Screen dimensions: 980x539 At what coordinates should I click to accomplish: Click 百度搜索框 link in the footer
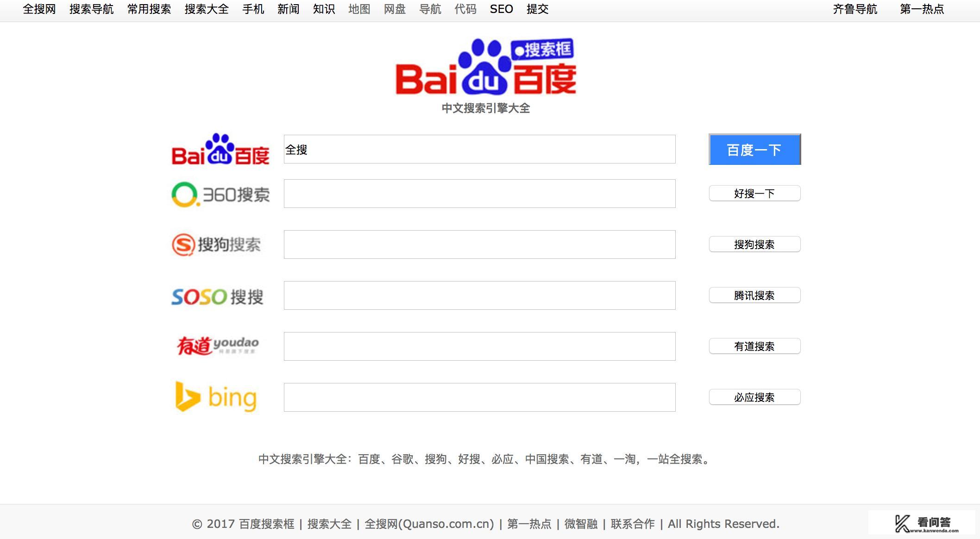click(267, 524)
